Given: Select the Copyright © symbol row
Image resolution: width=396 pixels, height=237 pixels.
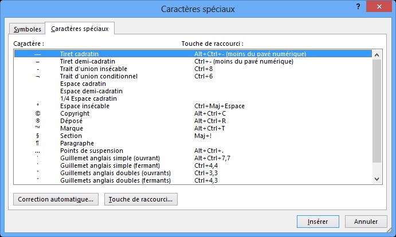Looking at the screenshot, I should click(x=75, y=113).
